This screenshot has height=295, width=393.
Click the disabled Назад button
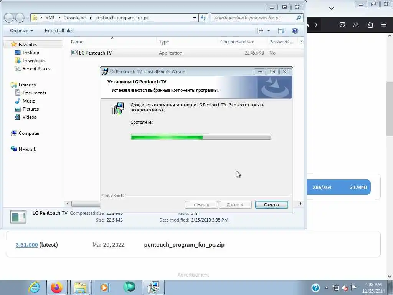(x=201, y=205)
